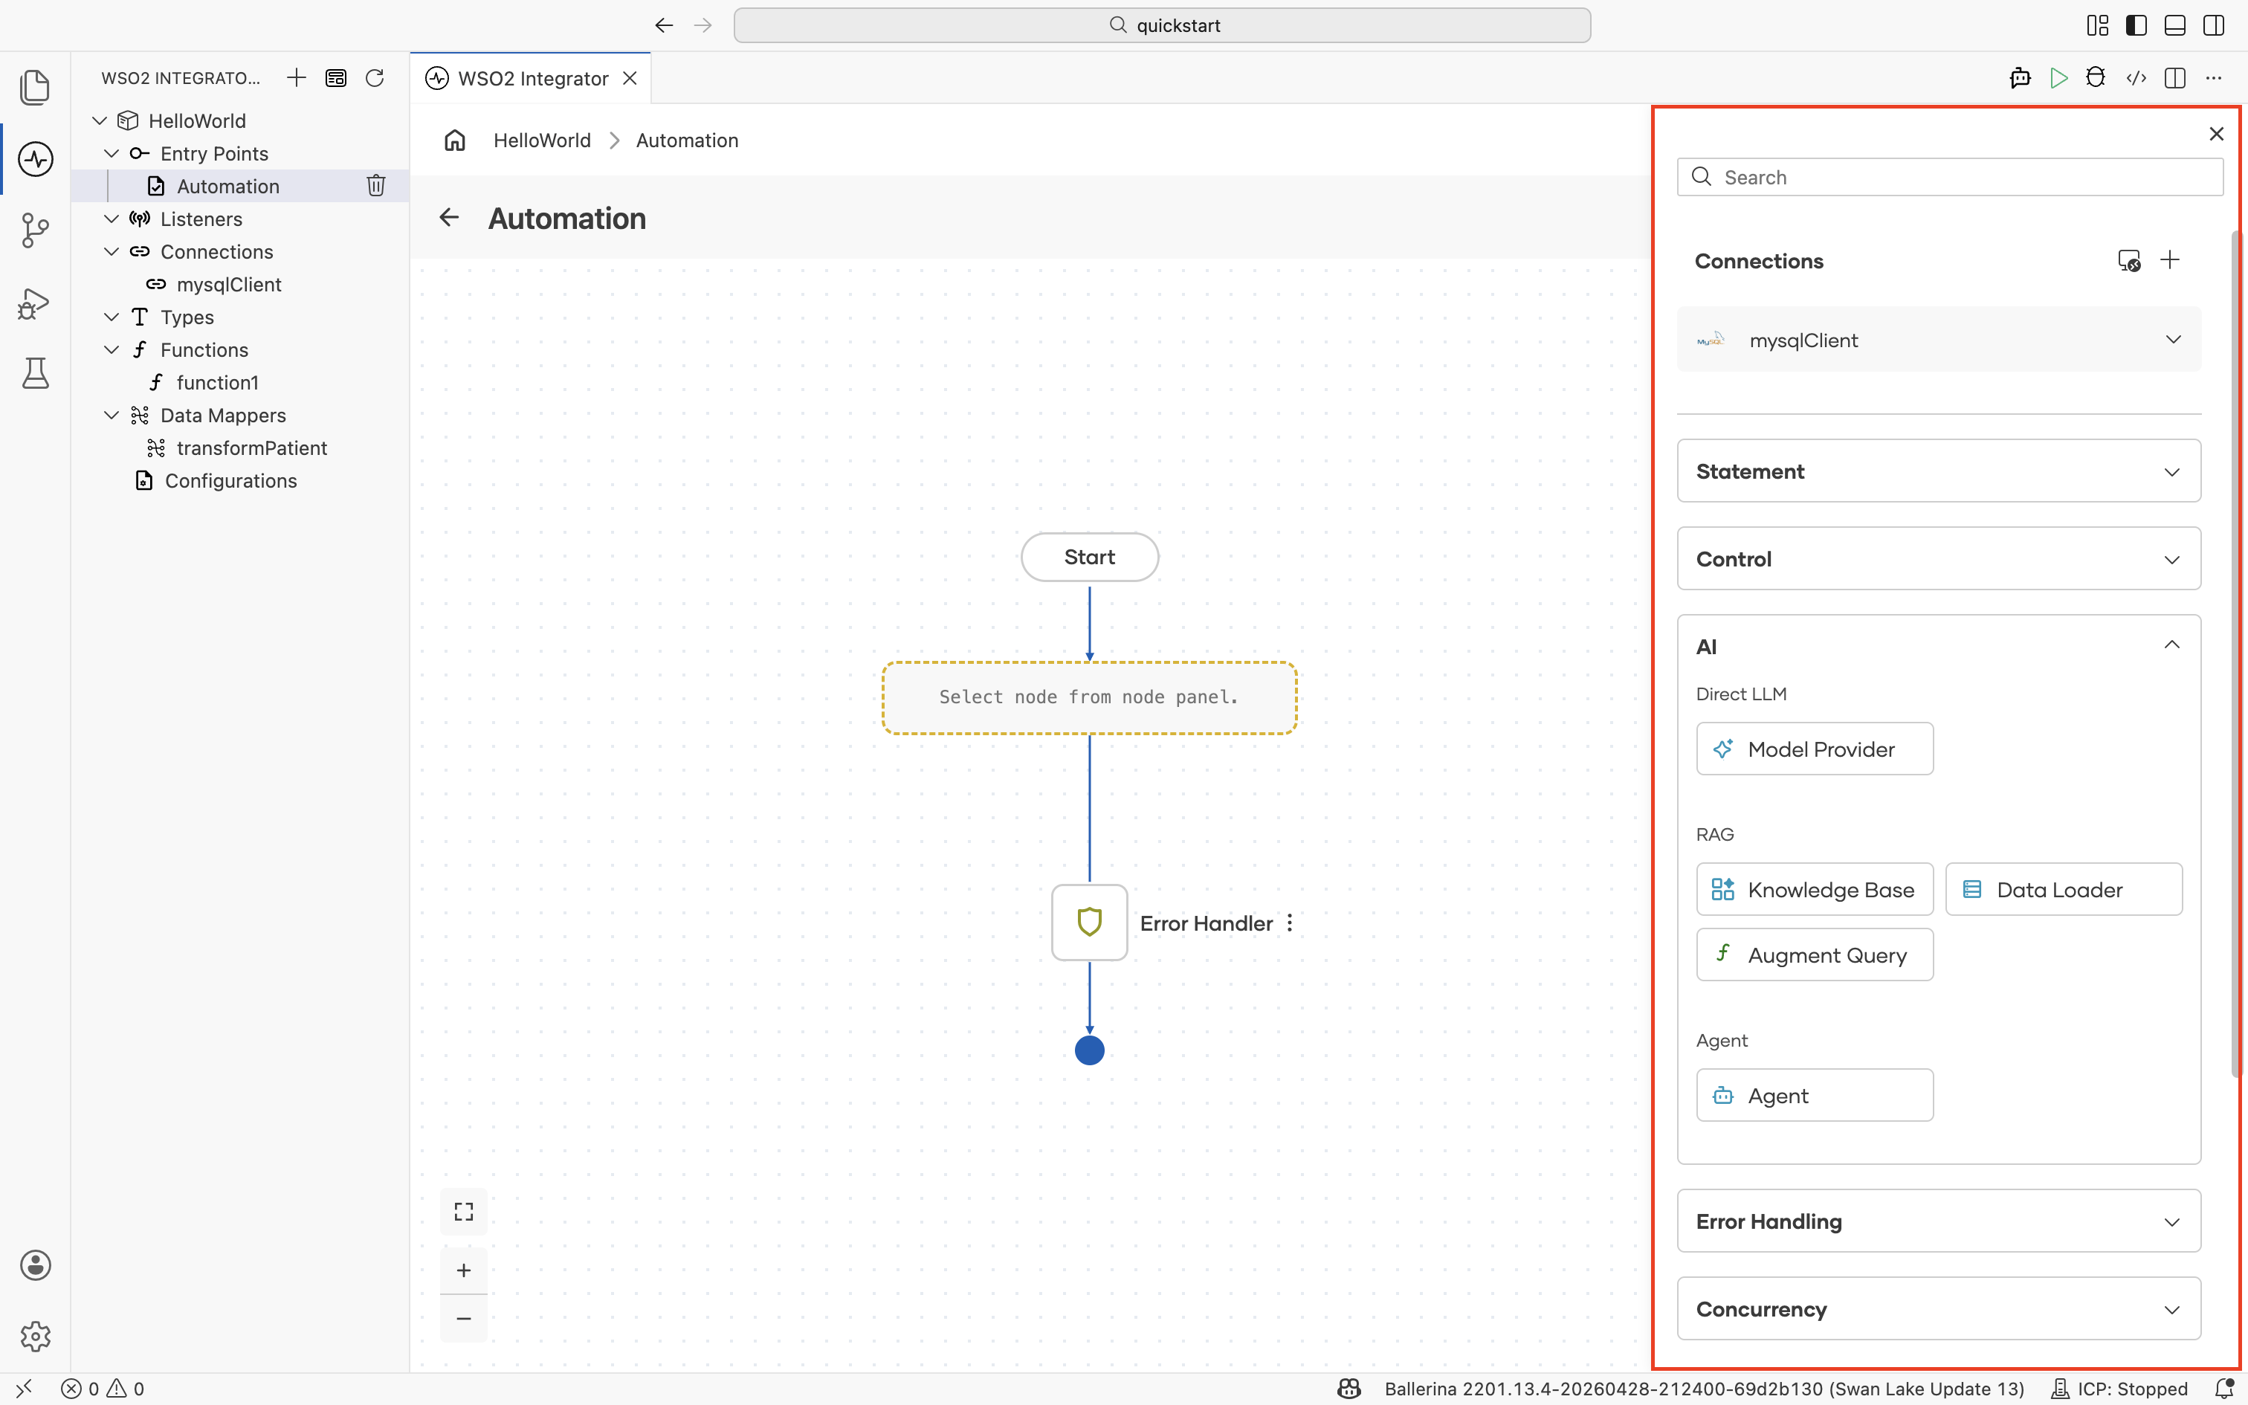Add a Model Provider node
Image resolution: width=2248 pixels, height=1405 pixels.
point(1814,748)
